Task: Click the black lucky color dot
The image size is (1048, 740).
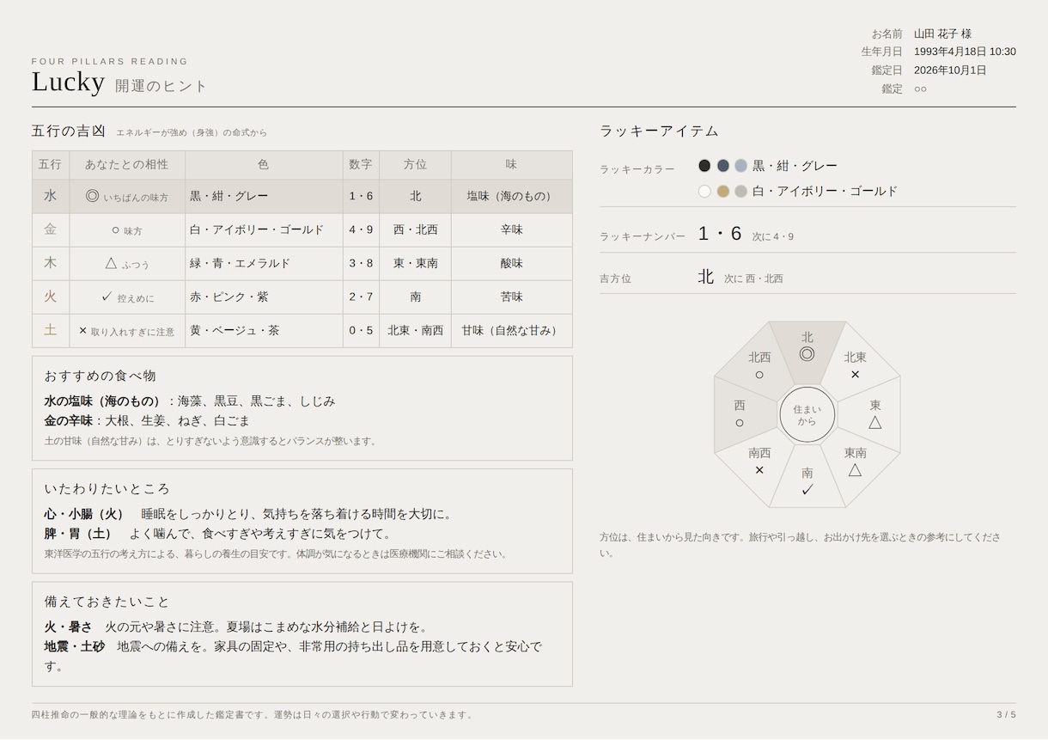Action: 704,166
